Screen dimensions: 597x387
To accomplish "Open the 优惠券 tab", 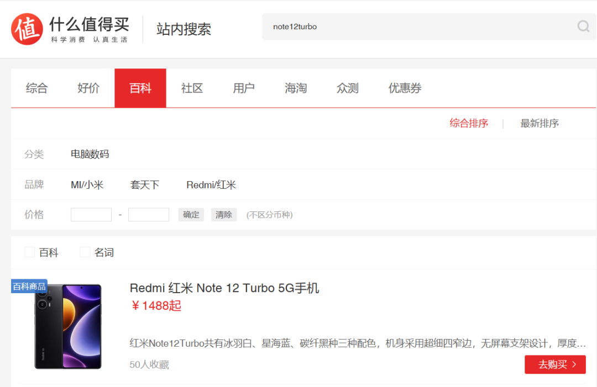I will pos(405,88).
